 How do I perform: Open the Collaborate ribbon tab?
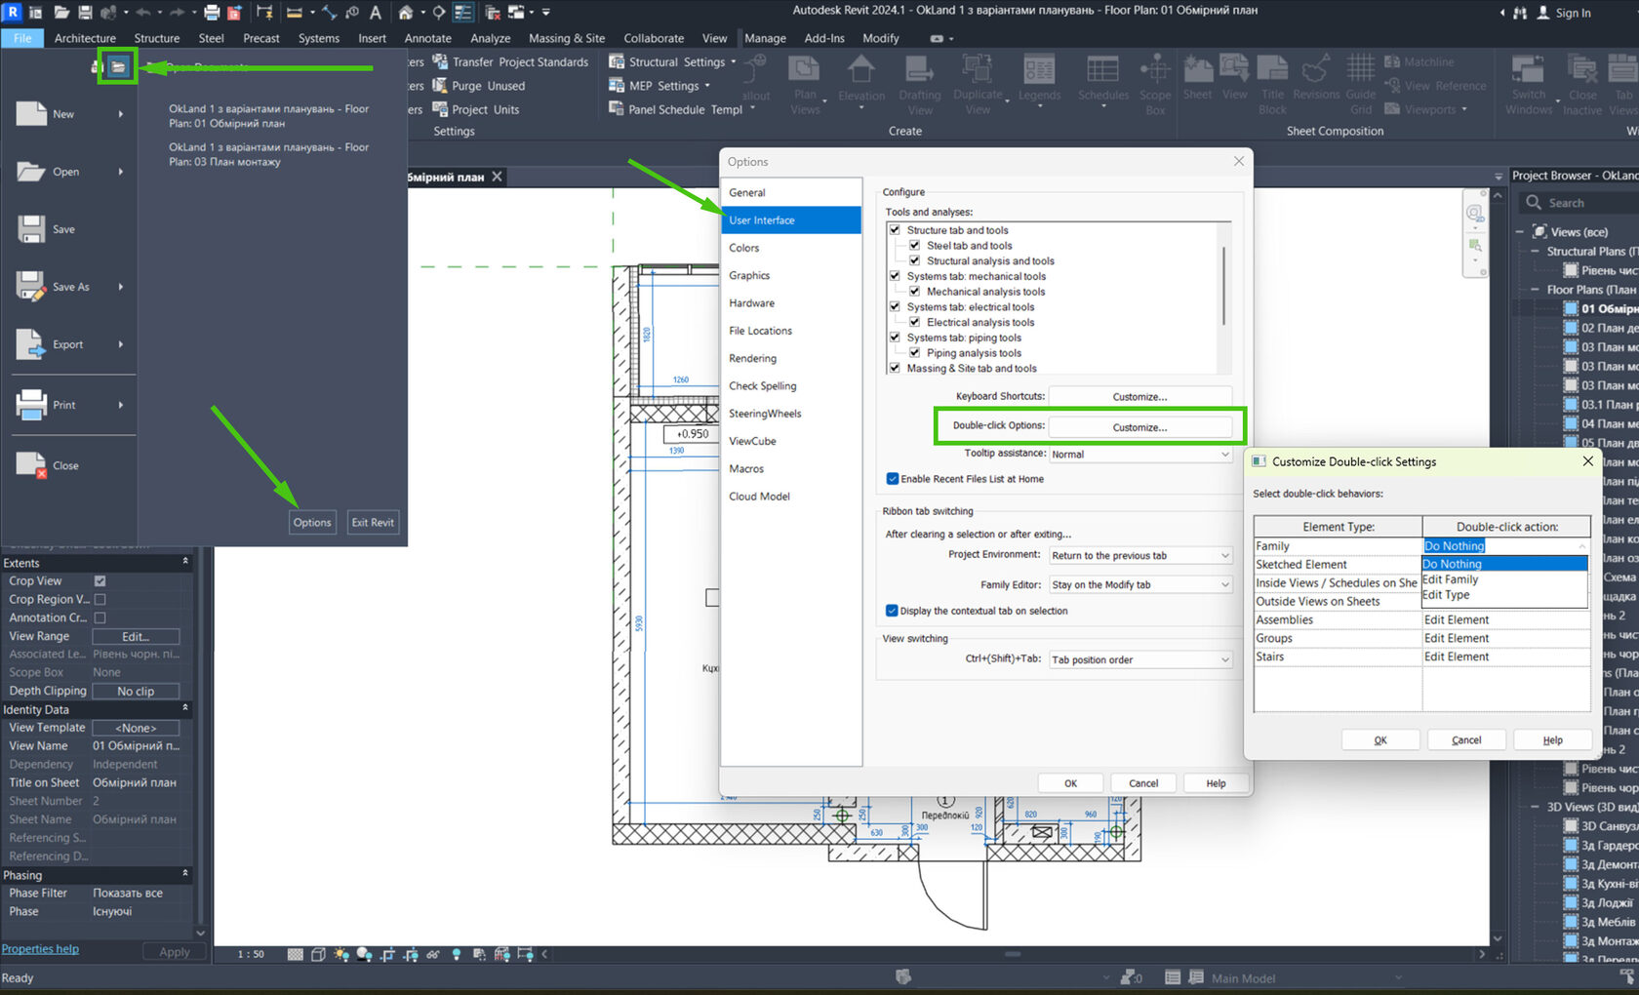pos(654,38)
